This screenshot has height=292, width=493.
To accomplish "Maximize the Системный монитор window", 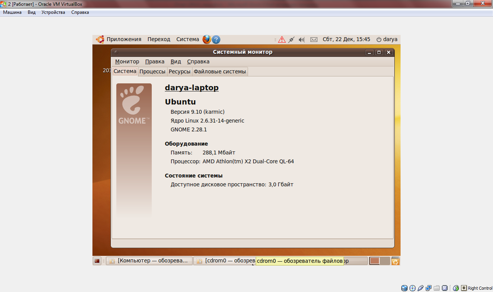I will [x=379, y=52].
